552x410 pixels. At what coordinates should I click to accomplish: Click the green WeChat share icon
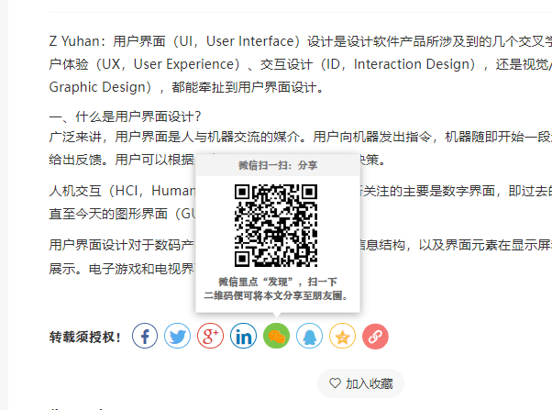276,336
